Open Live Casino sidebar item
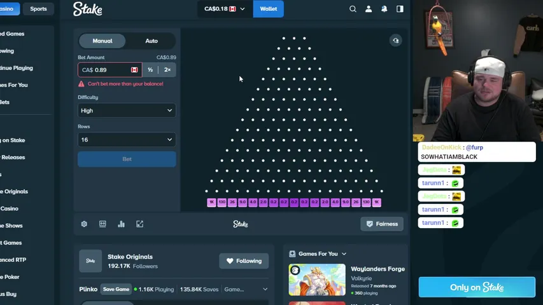This screenshot has height=305, width=543. (9, 208)
